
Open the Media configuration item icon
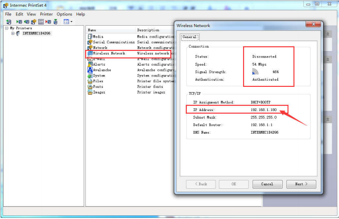[90, 36]
